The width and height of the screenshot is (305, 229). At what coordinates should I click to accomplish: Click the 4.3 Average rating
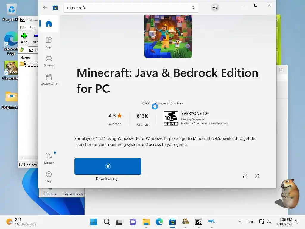click(x=115, y=119)
